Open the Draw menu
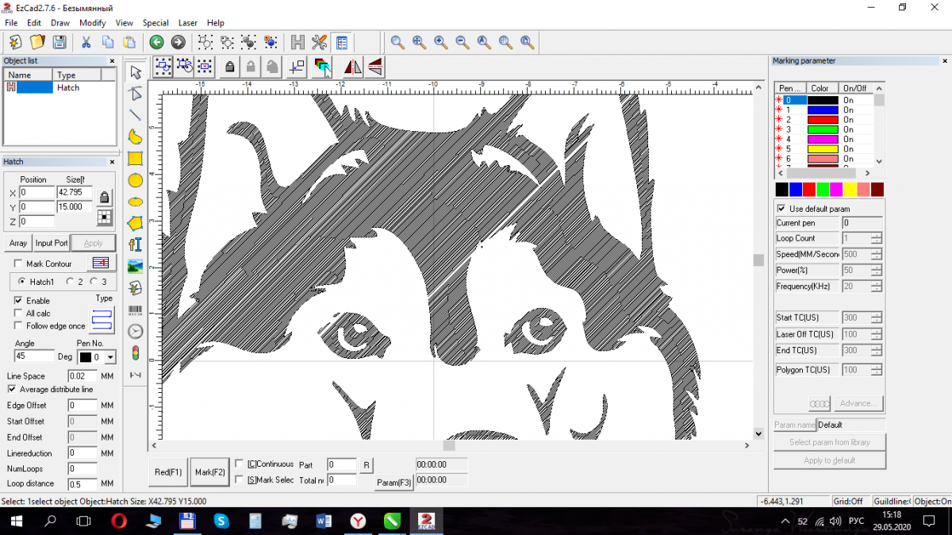952x535 pixels. (x=60, y=23)
